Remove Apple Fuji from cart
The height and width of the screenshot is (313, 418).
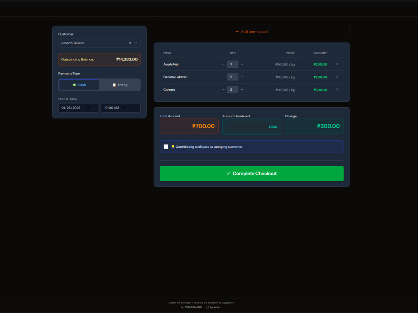click(337, 64)
